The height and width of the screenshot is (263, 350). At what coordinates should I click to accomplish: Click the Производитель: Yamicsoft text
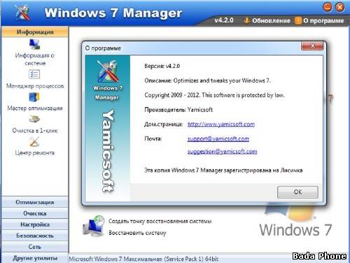[178, 109]
